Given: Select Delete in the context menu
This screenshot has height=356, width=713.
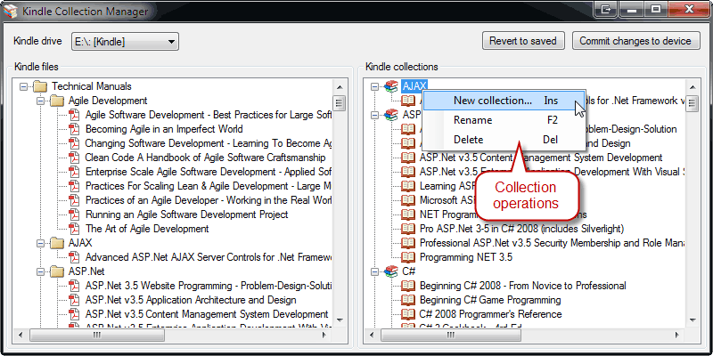Looking at the screenshot, I should (469, 140).
